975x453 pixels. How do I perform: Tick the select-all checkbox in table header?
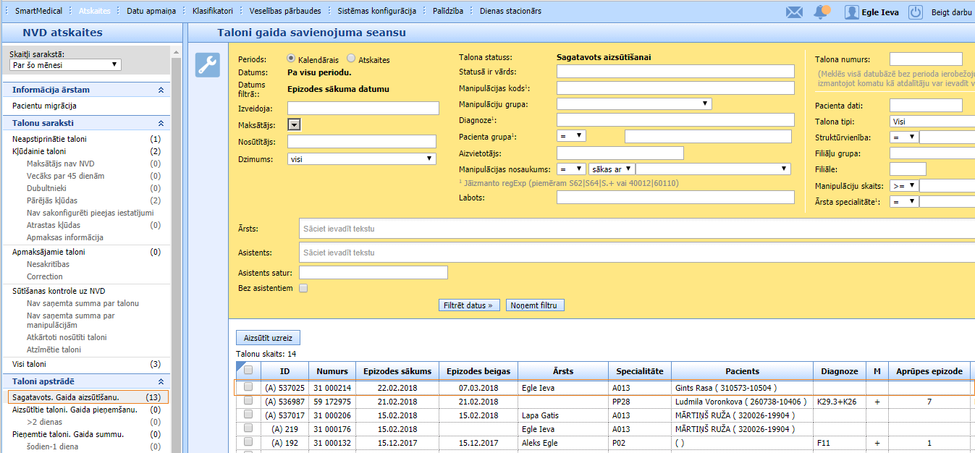[x=248, y=371]
